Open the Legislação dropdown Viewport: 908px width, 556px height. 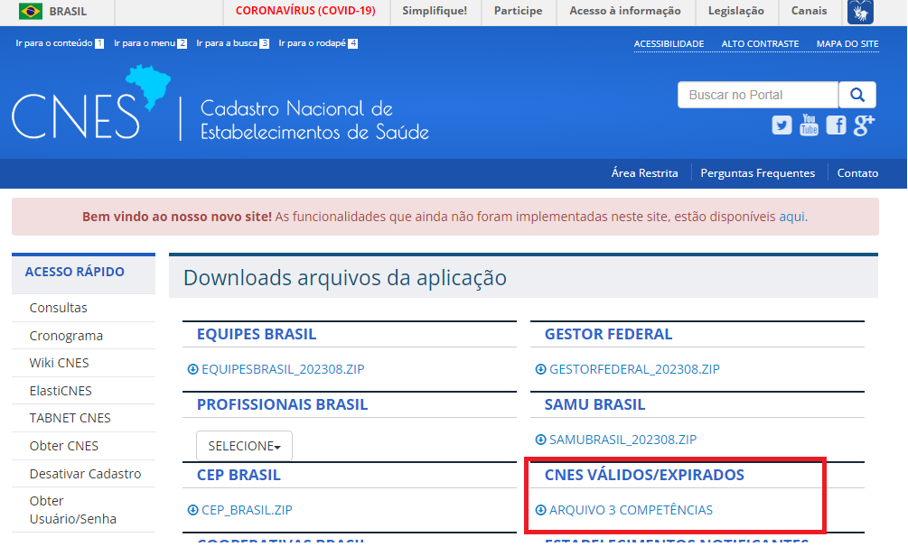tap(735, 12)
